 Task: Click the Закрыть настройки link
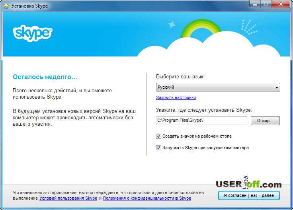click(x=176, y=97)
